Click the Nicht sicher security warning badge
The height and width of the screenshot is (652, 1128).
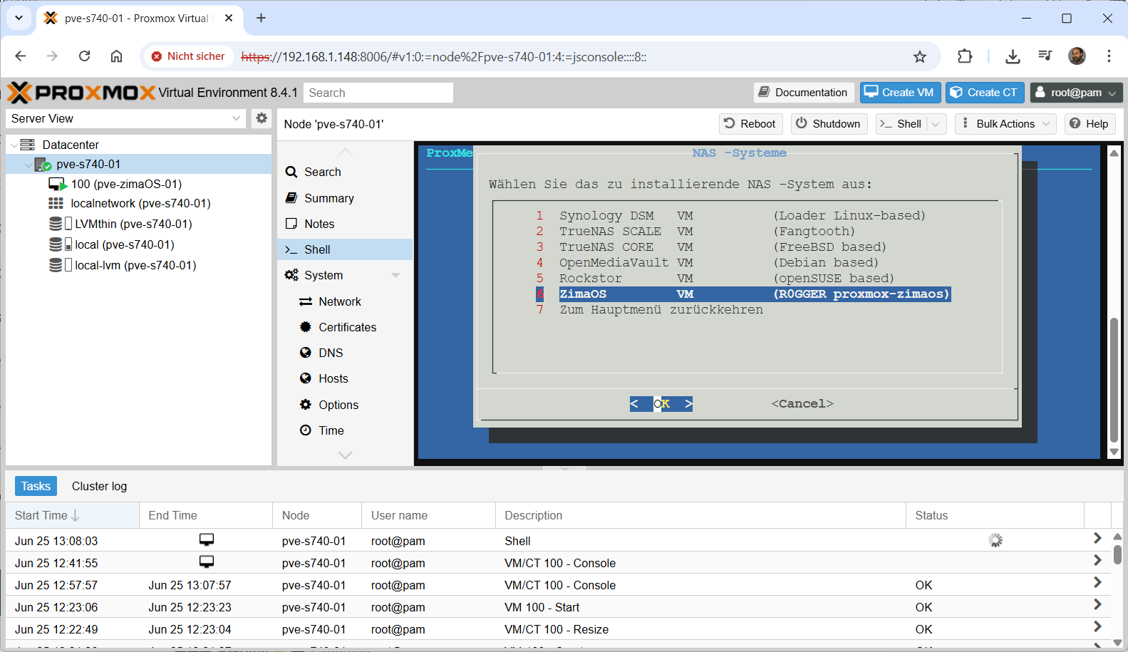(189, 56)
